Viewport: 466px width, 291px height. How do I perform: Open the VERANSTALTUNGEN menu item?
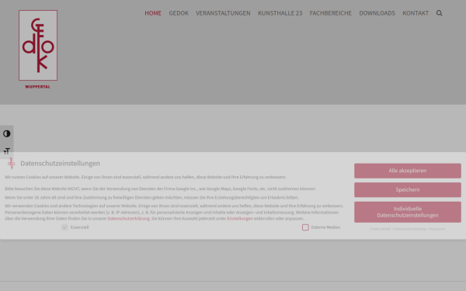pos(223,13)
